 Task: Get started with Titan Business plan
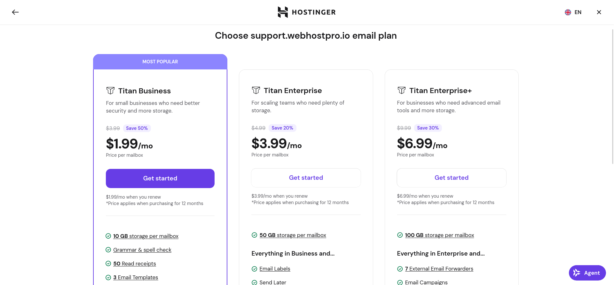[160, 178]
